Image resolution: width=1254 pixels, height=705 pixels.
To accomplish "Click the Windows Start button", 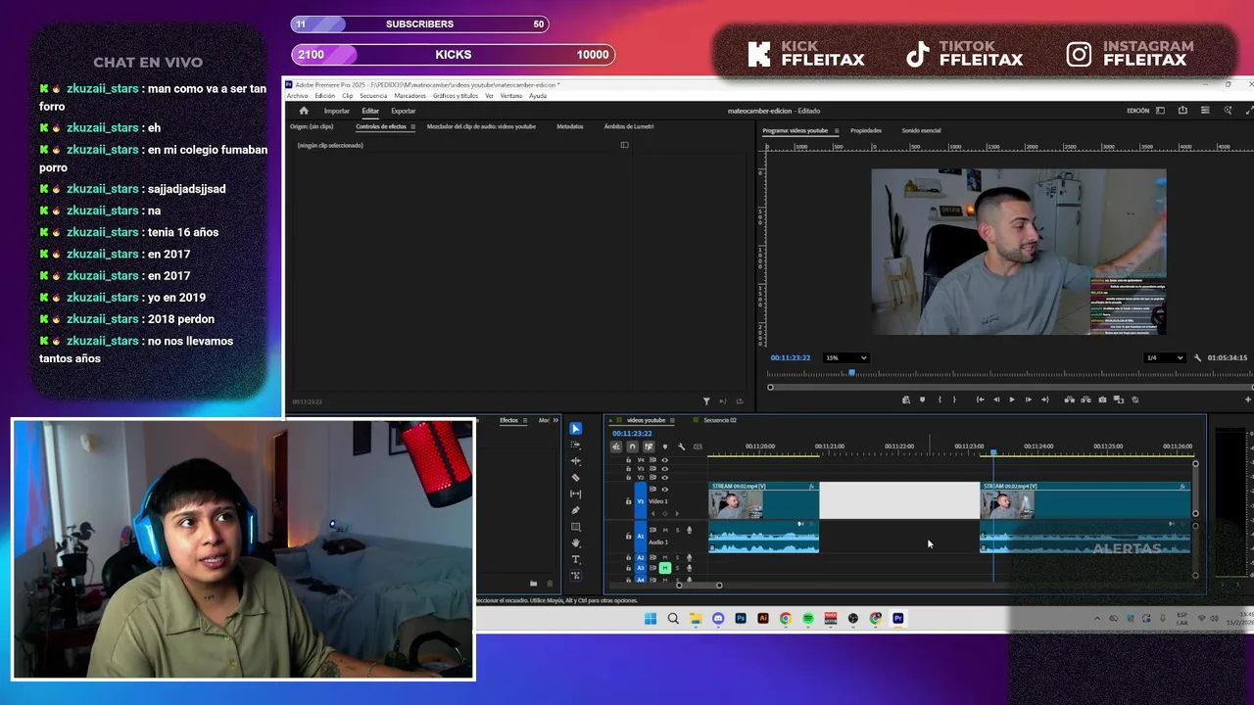I will click(651, 619).
